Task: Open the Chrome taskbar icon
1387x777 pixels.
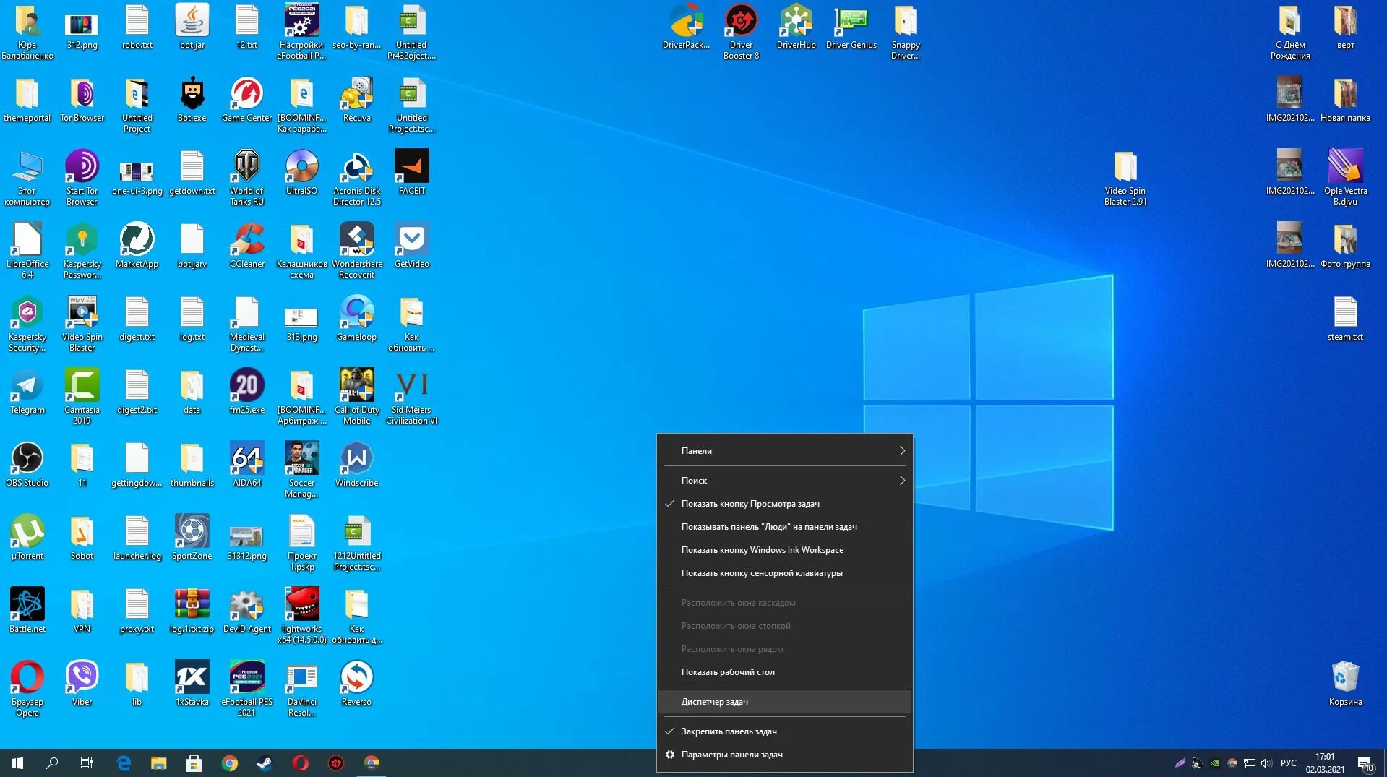Action: click(x=230, y=763)
